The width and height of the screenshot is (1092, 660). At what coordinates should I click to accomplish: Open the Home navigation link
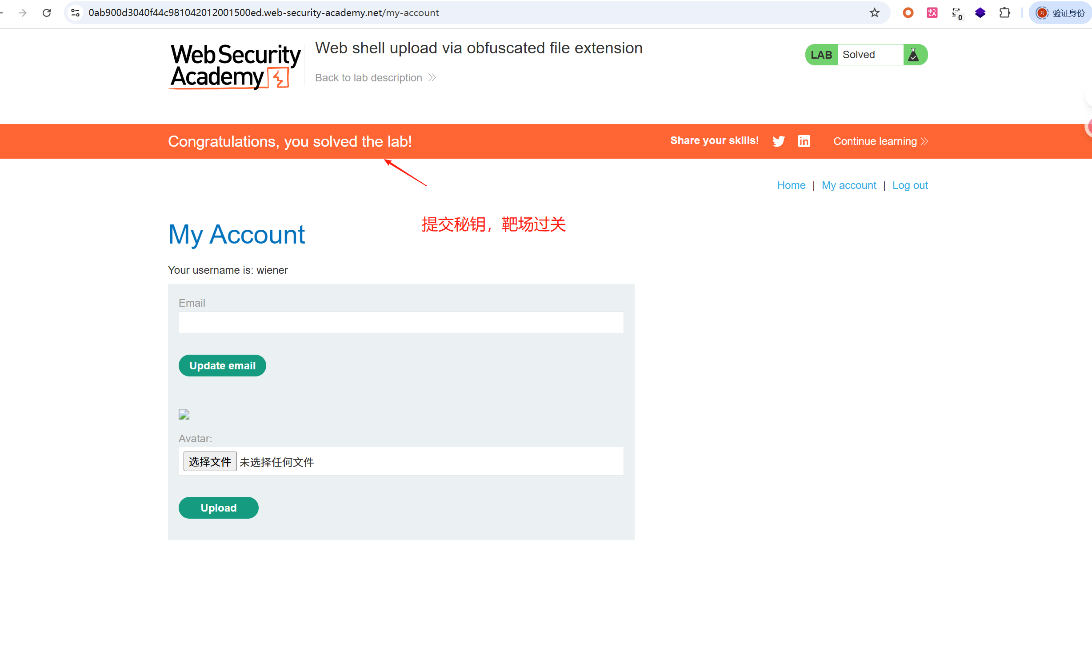(x=791, y=185)
